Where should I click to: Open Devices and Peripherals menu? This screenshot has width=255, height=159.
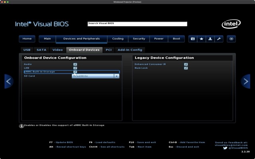81,39
